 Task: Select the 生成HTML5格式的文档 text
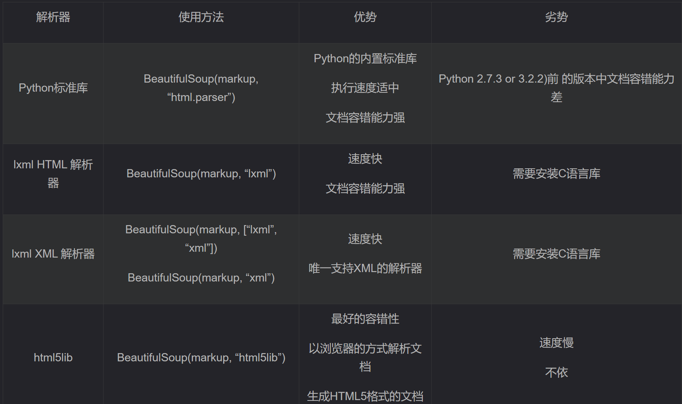pyautogui.click(x=365, y=396)
